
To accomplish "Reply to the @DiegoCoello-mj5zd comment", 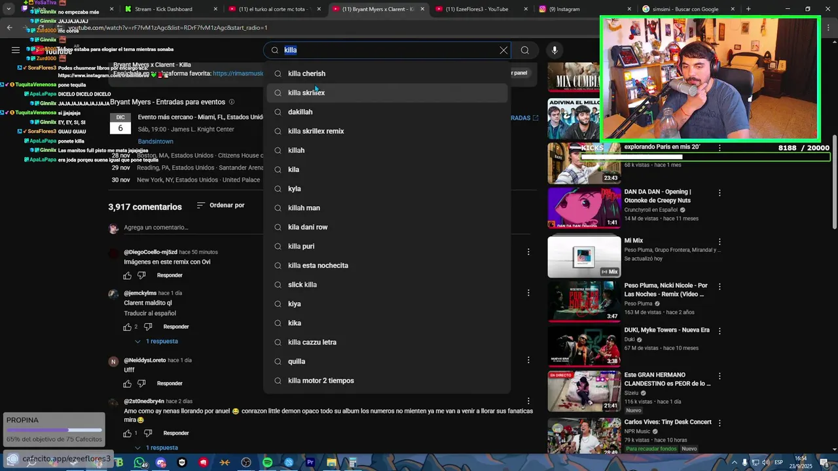I will (x=170, y=275).
